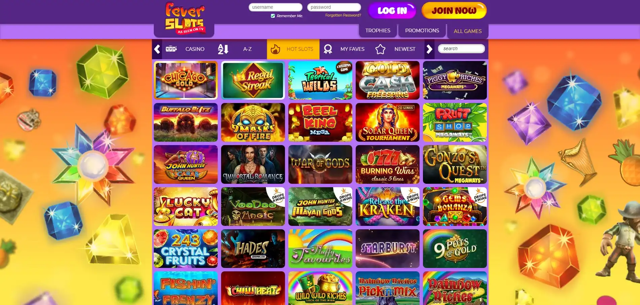The image size is (640, 305).
Task: Focus the password input field
Action: click(x=334, y=7)
